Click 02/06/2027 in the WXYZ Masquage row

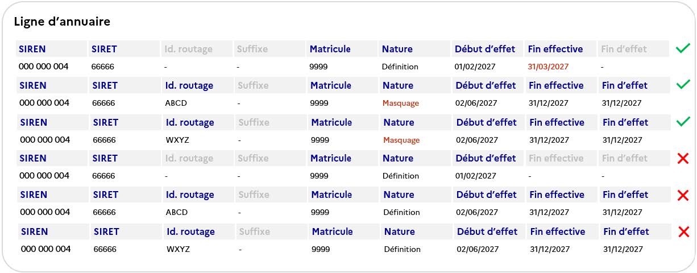476,140
